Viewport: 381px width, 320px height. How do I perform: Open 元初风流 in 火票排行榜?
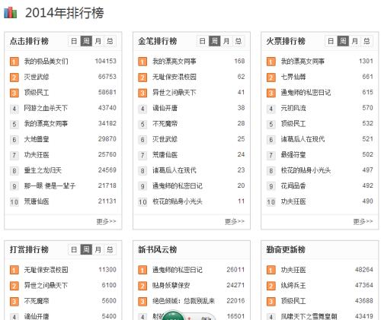[293, 108]
